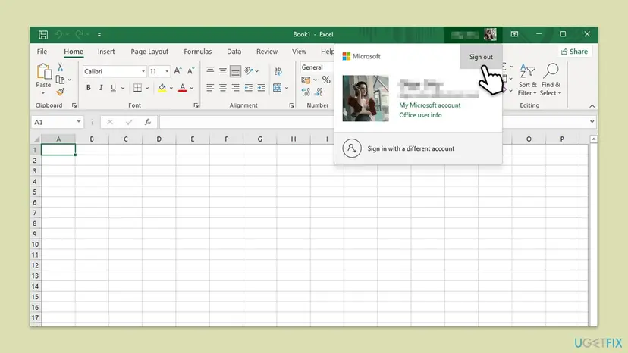Select Align Right icon
628x353 pixels.
click(235, 88)
